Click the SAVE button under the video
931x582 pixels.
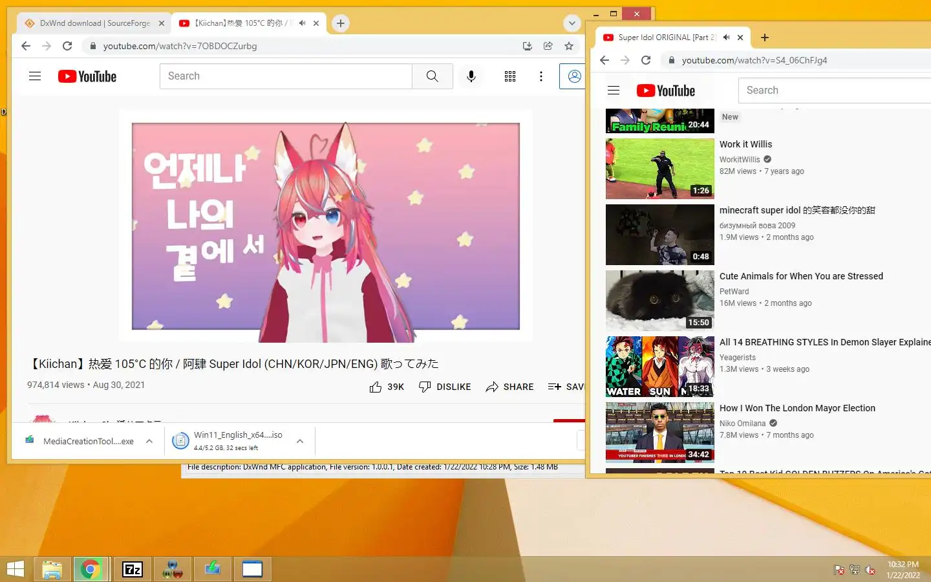click(x=566, y=387)
